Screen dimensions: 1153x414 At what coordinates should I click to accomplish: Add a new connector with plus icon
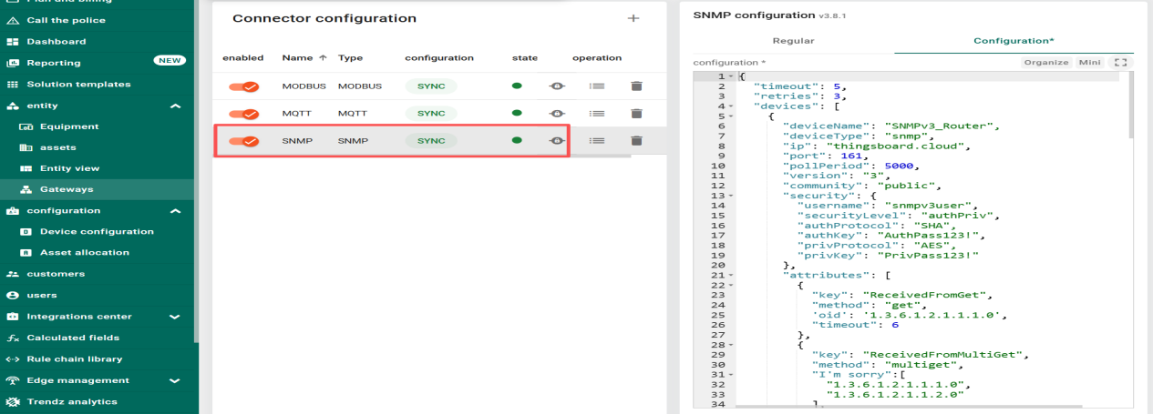point(633,18)
